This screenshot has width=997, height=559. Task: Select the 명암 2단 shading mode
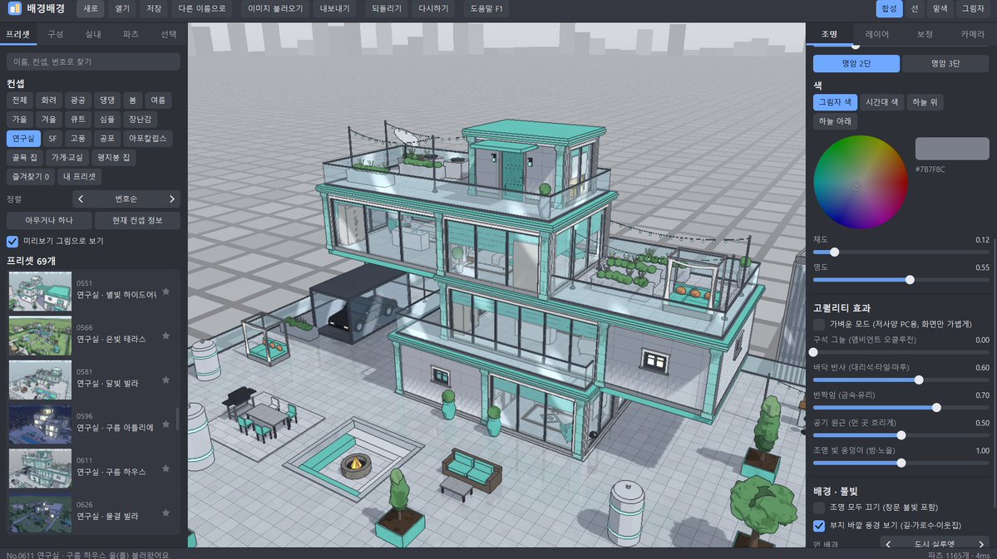pos(856,63)
